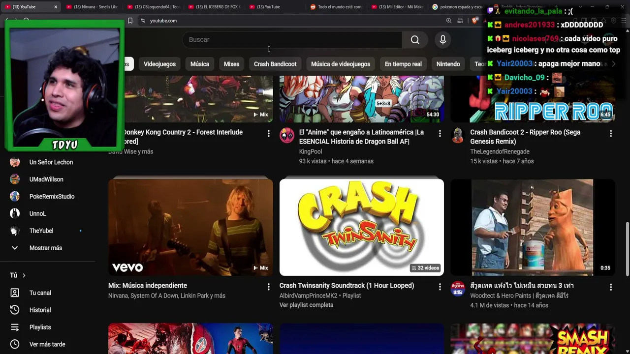Click the zoom magnifier icon in browser toolbar

(449, 21)
